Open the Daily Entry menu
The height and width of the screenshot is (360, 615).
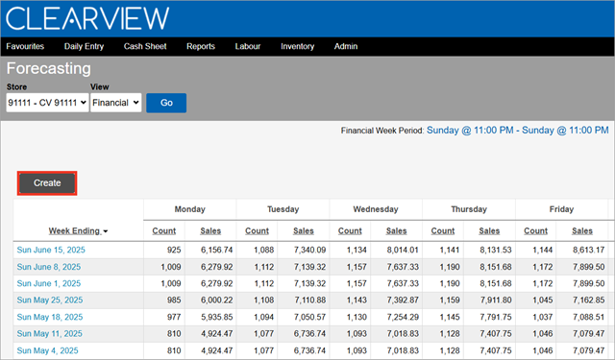point(84,46)
